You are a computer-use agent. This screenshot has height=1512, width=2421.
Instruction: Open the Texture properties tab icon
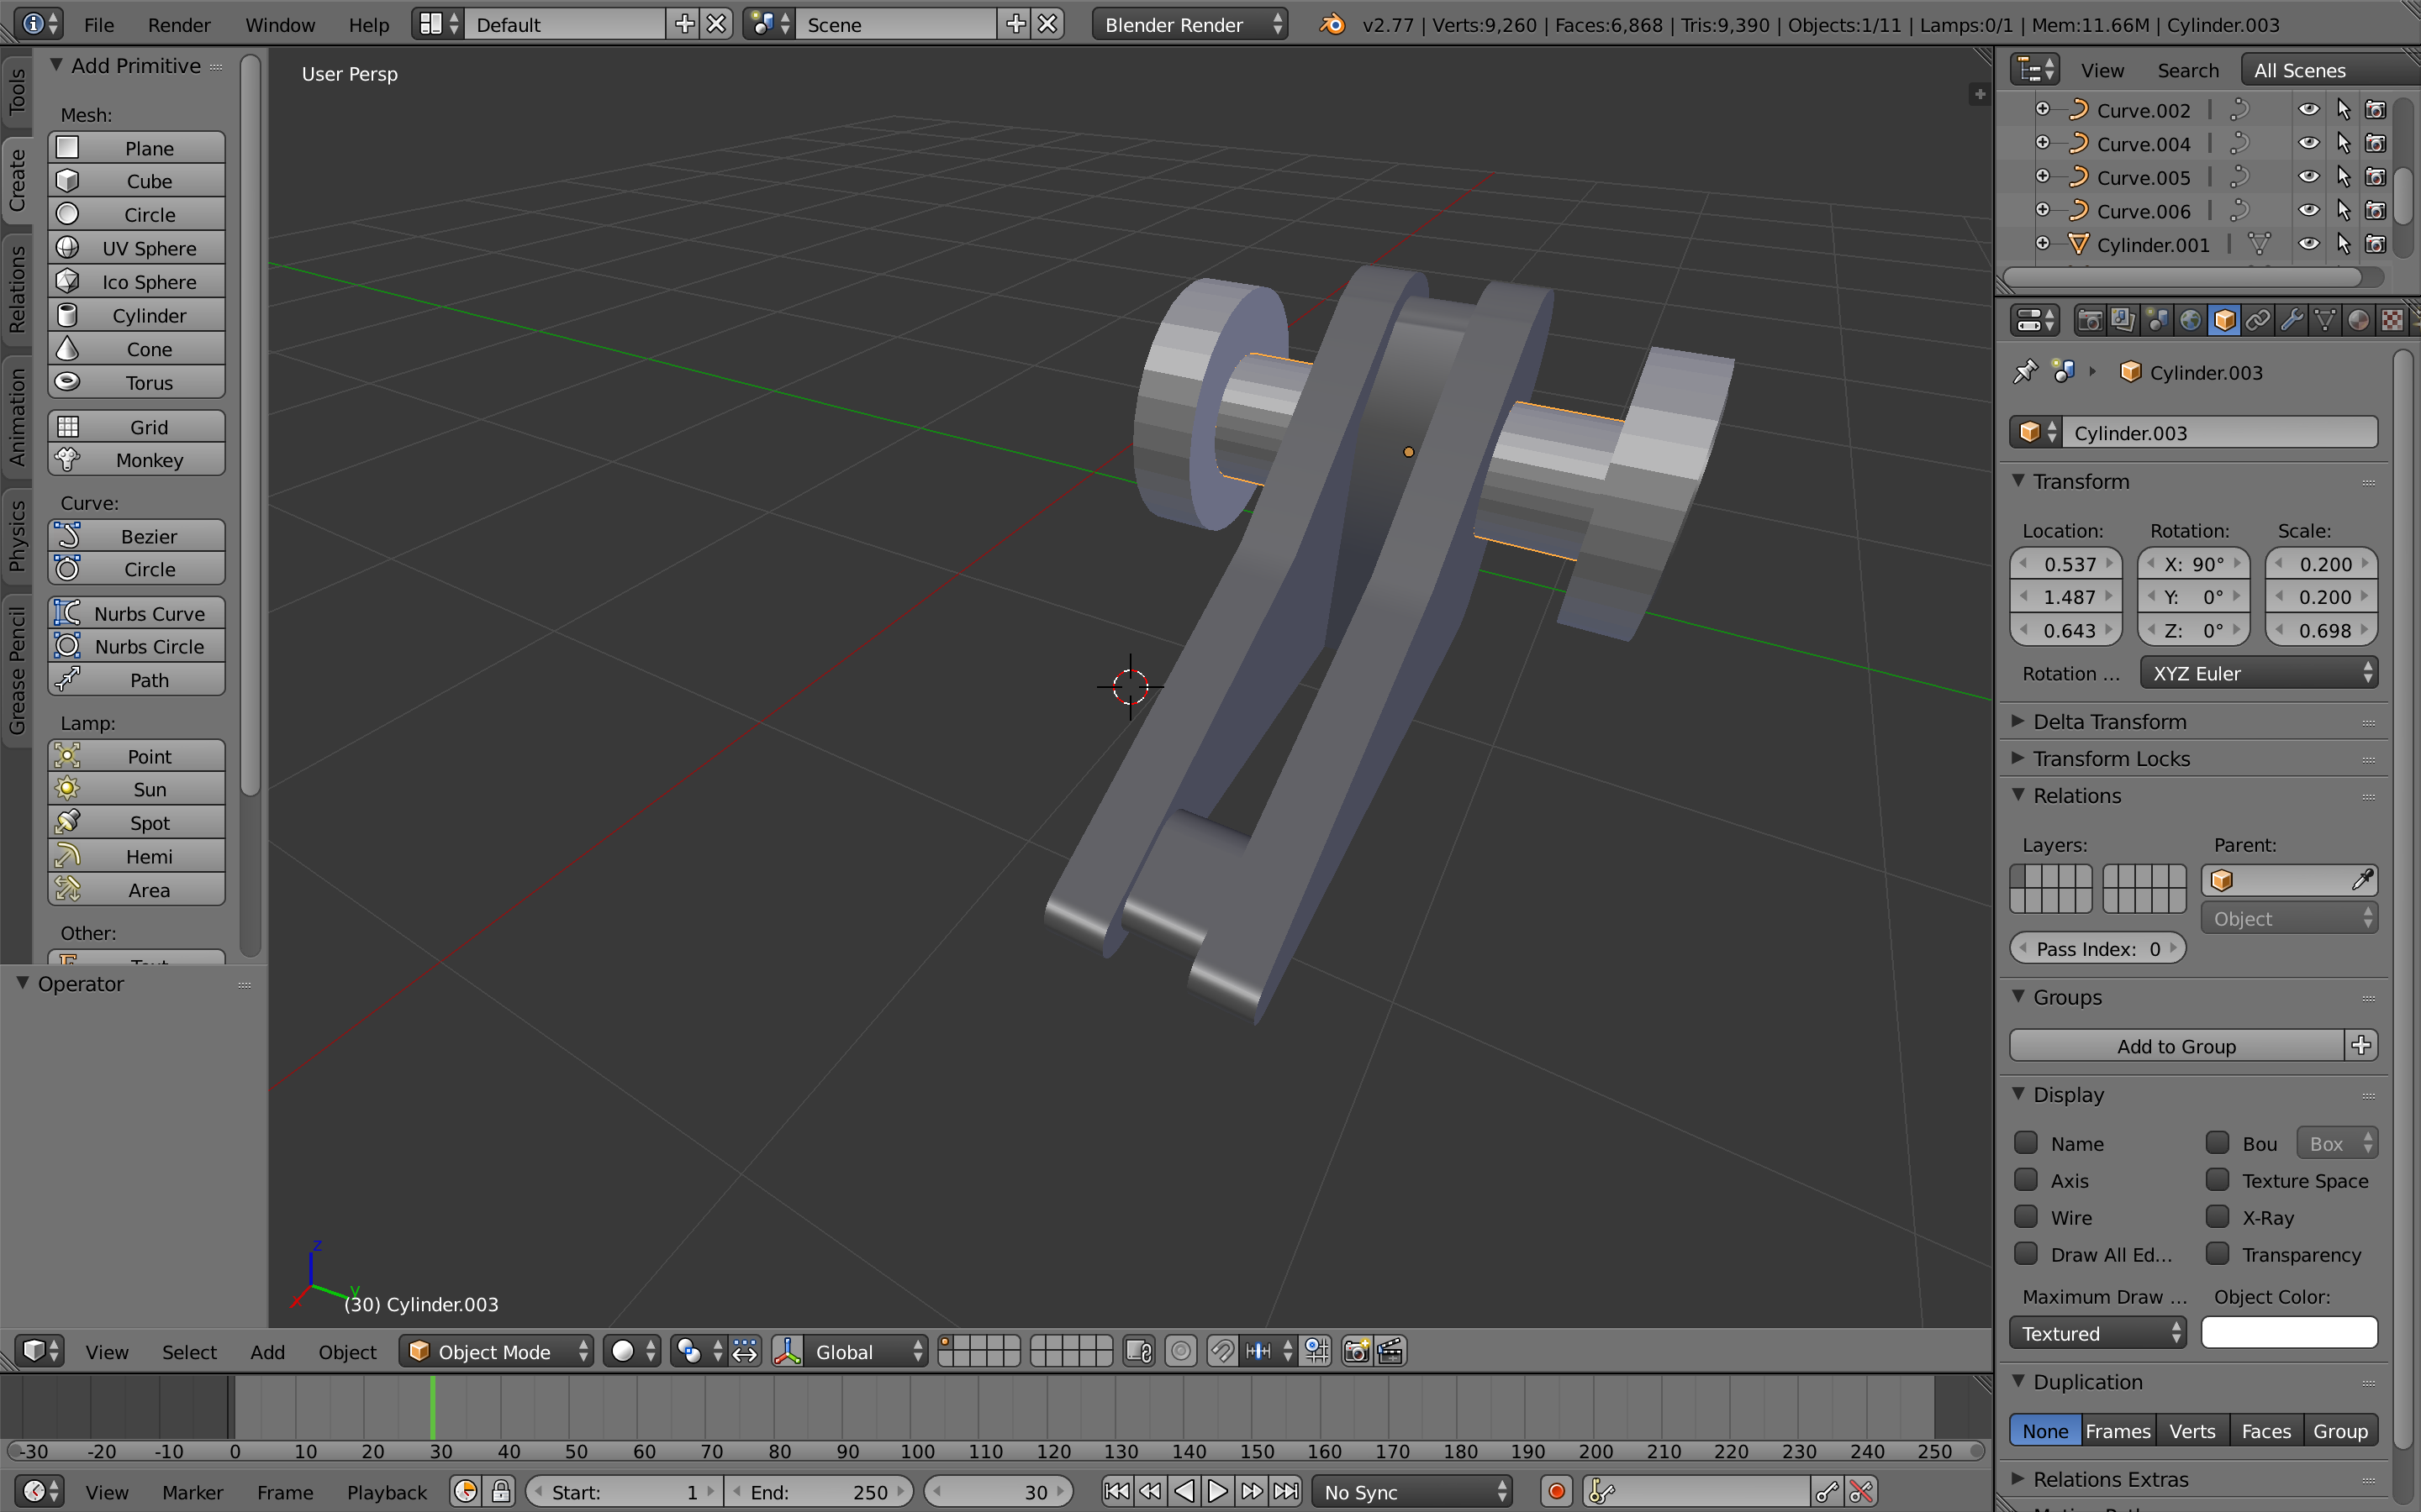point(2392,320)
